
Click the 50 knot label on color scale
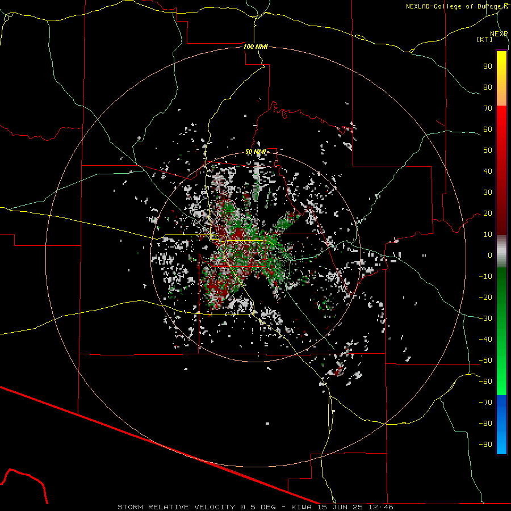click(x=488, y=150)
